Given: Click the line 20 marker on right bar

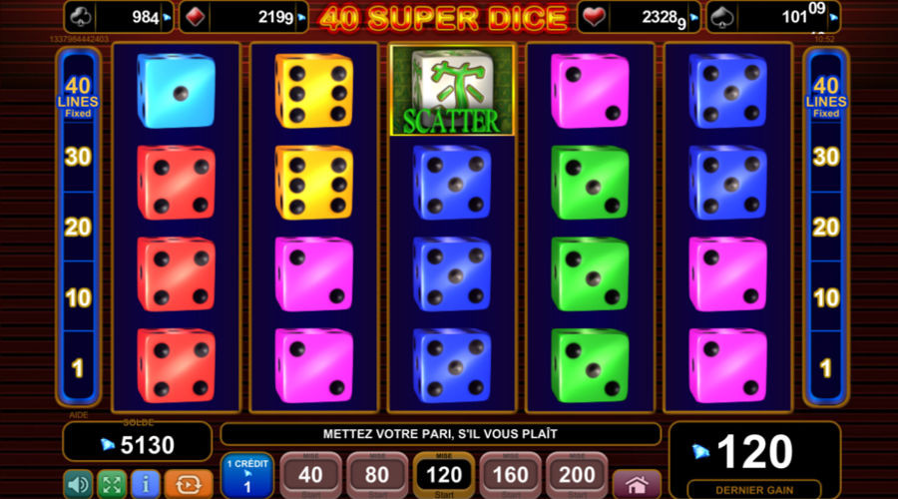Looking at the screenshot, I should coord(826,228).
